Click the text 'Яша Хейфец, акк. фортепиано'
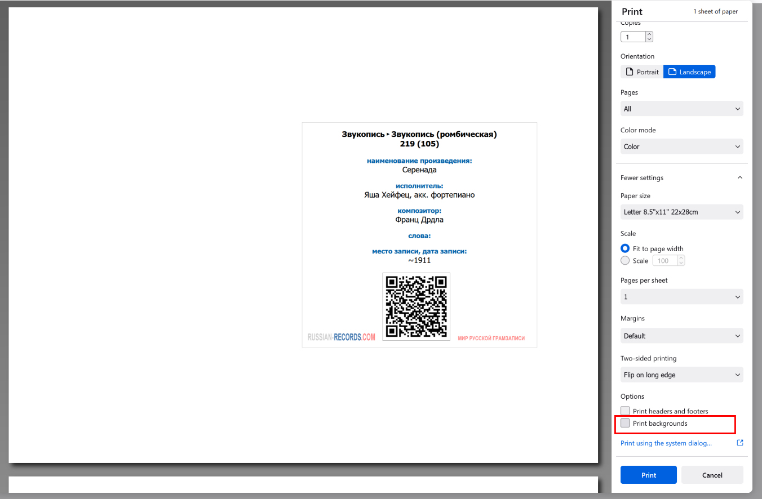 tap(419, 195)
